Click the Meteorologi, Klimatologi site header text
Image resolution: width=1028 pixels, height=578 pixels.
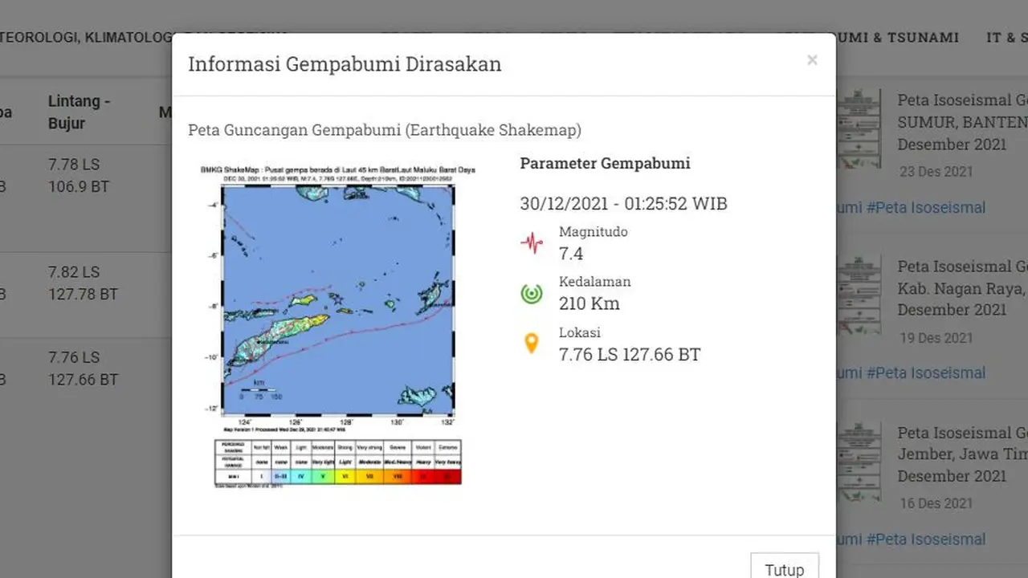tap(86, 37)
